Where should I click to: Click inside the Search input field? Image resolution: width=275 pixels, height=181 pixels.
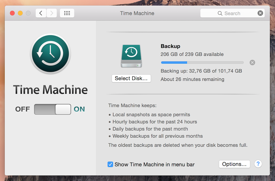point(232,13)
